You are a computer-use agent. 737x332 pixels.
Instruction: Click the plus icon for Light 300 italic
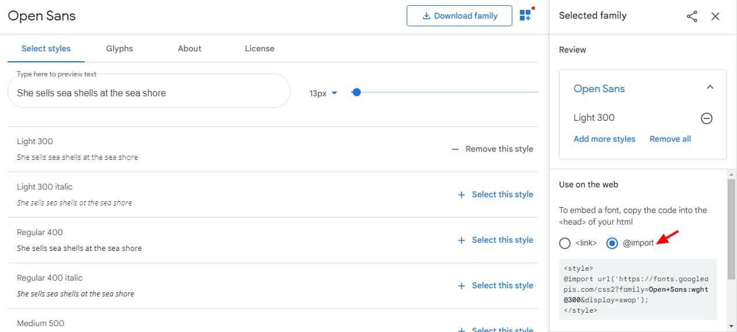pos(461,195)
